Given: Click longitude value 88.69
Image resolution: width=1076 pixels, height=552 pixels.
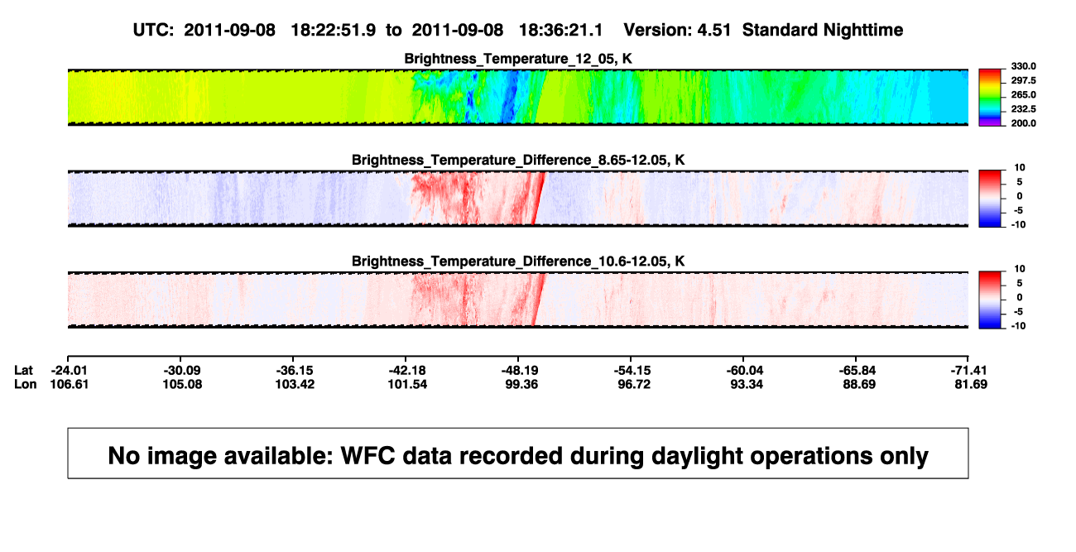Looking at the screenshot, I should tap(859, 384).
